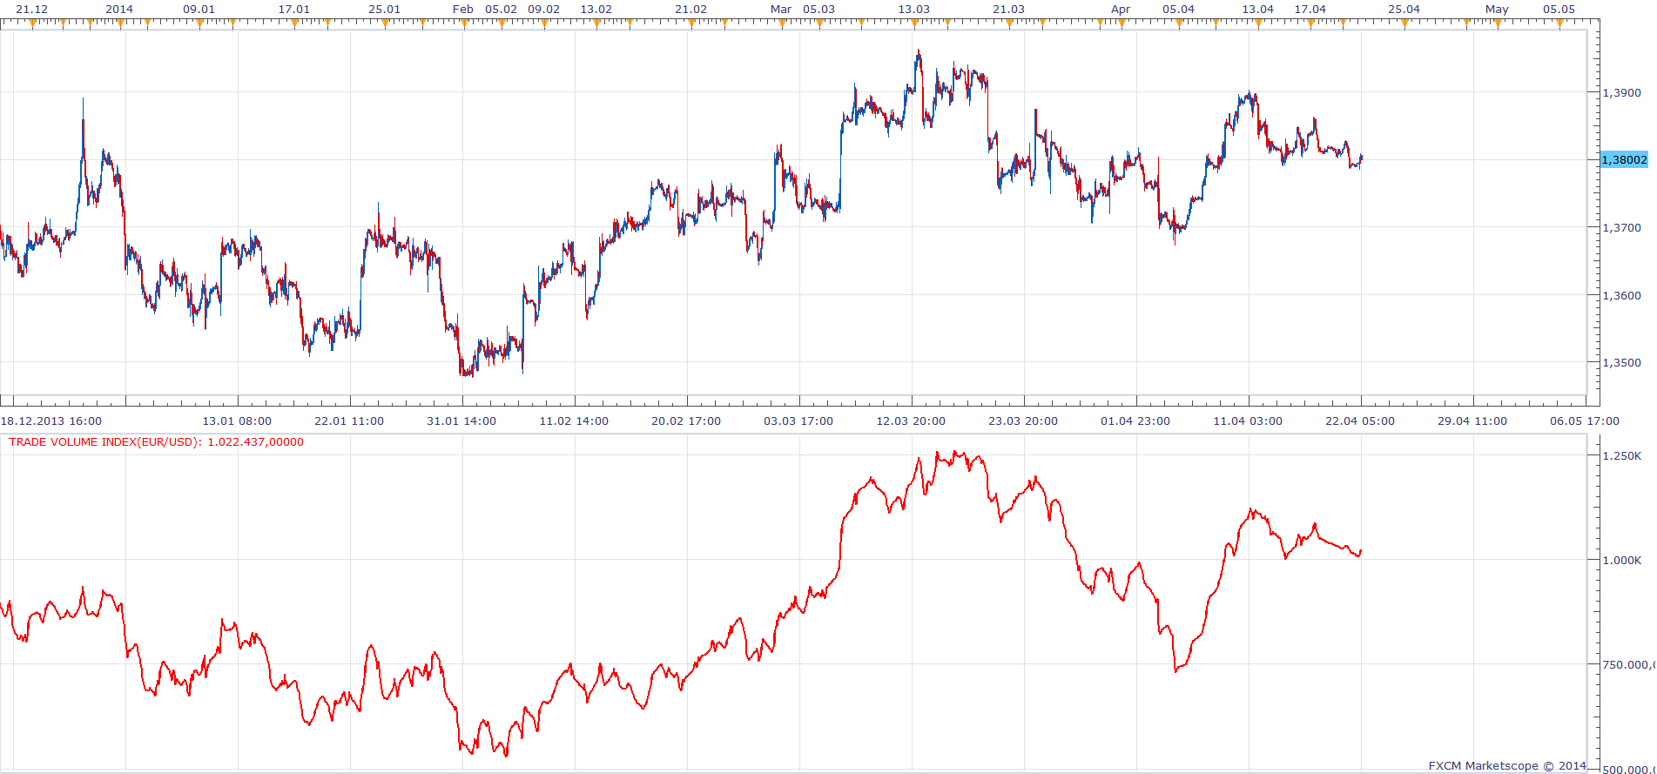
Task: Click the 31.01 14:00 time label
Action: point(461,421)
